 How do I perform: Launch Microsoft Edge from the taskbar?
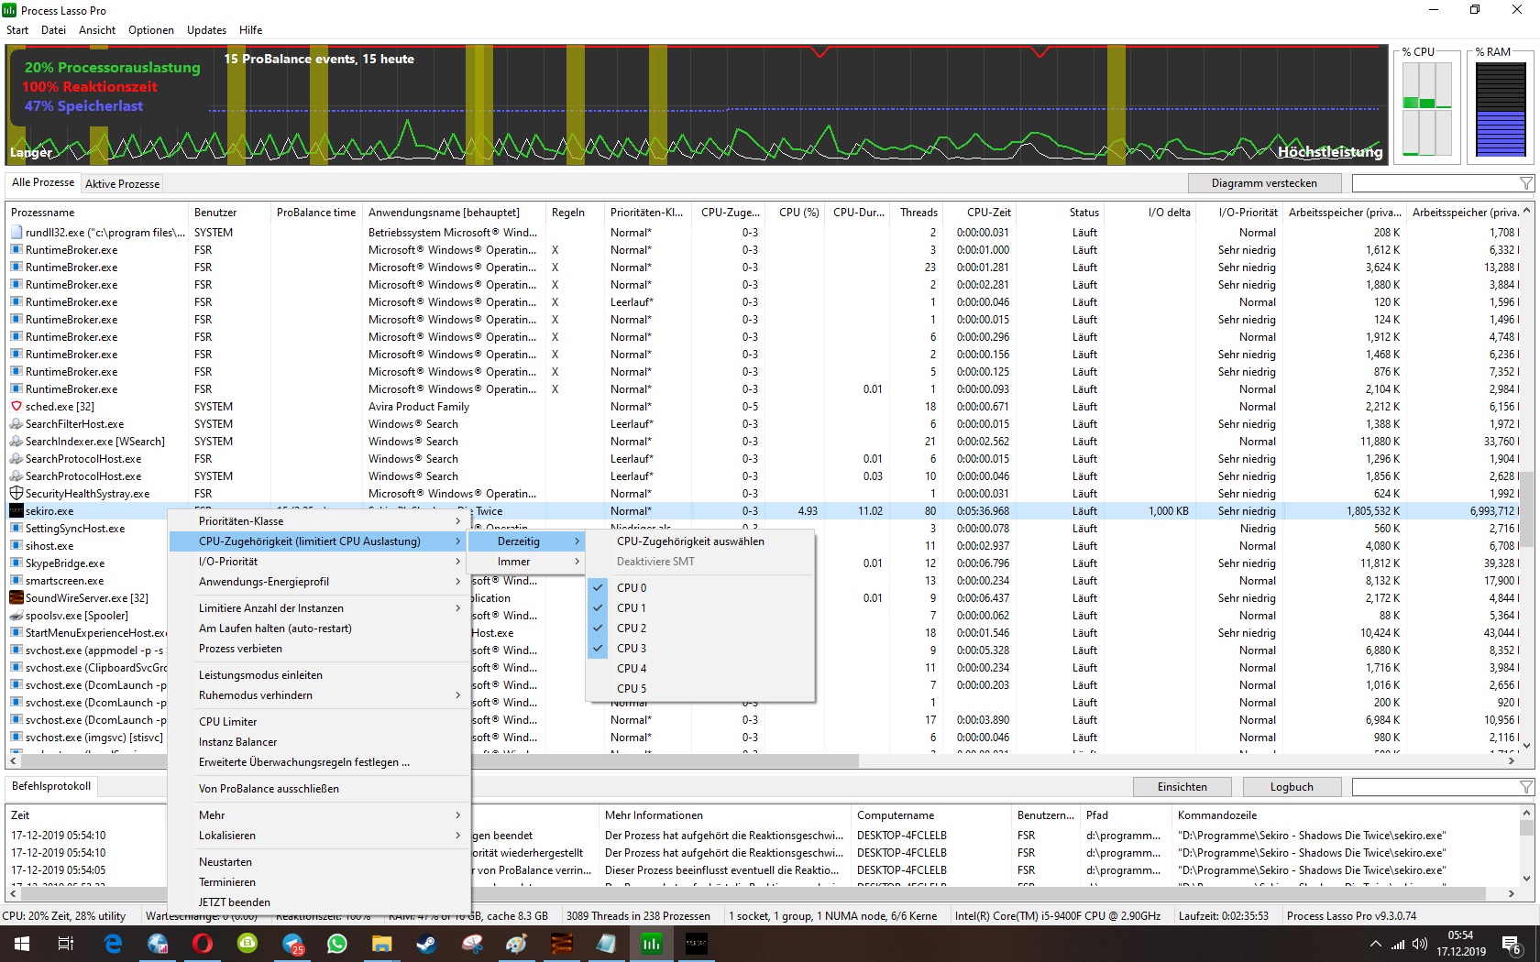click(x=113, y=944)
